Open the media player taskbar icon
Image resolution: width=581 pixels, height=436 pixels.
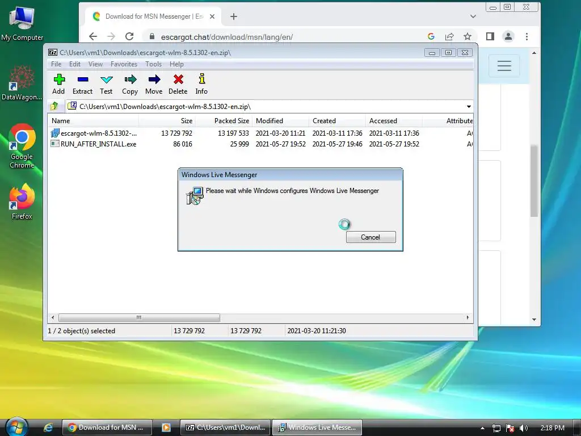point(166,427)
